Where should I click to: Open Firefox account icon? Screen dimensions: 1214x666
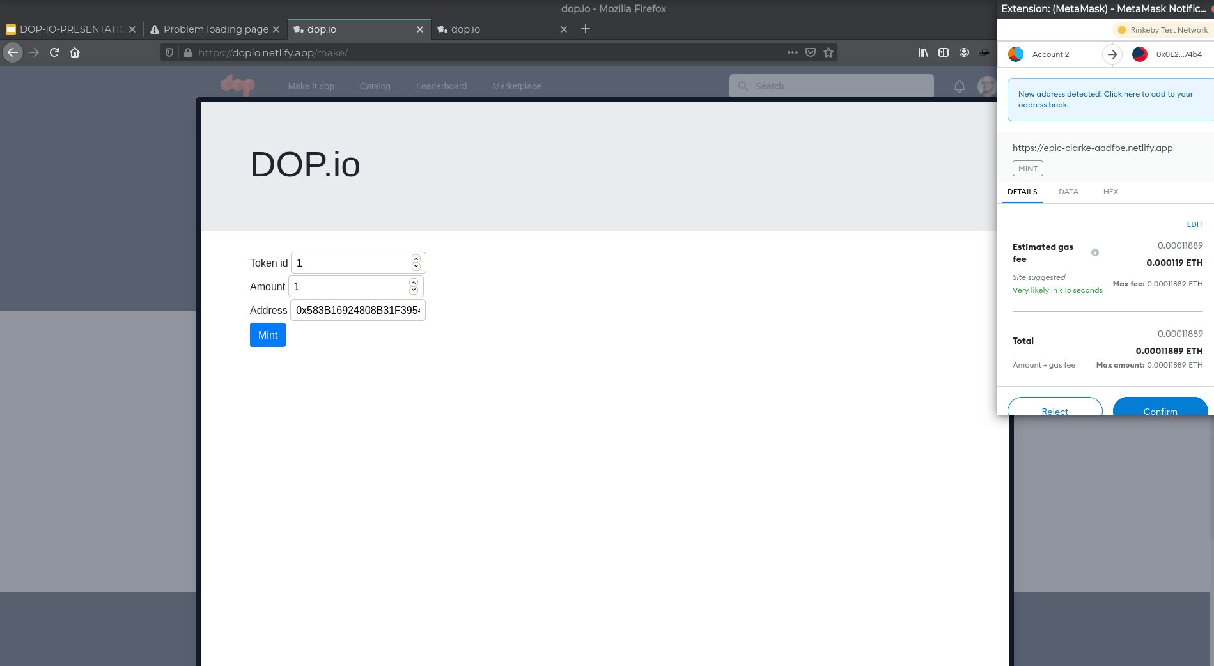click(964, 52)
